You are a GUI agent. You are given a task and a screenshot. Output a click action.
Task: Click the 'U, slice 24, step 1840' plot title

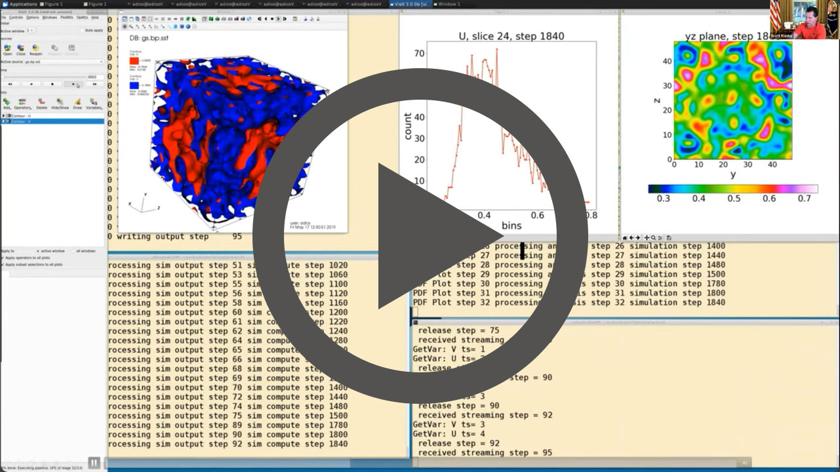511,36
